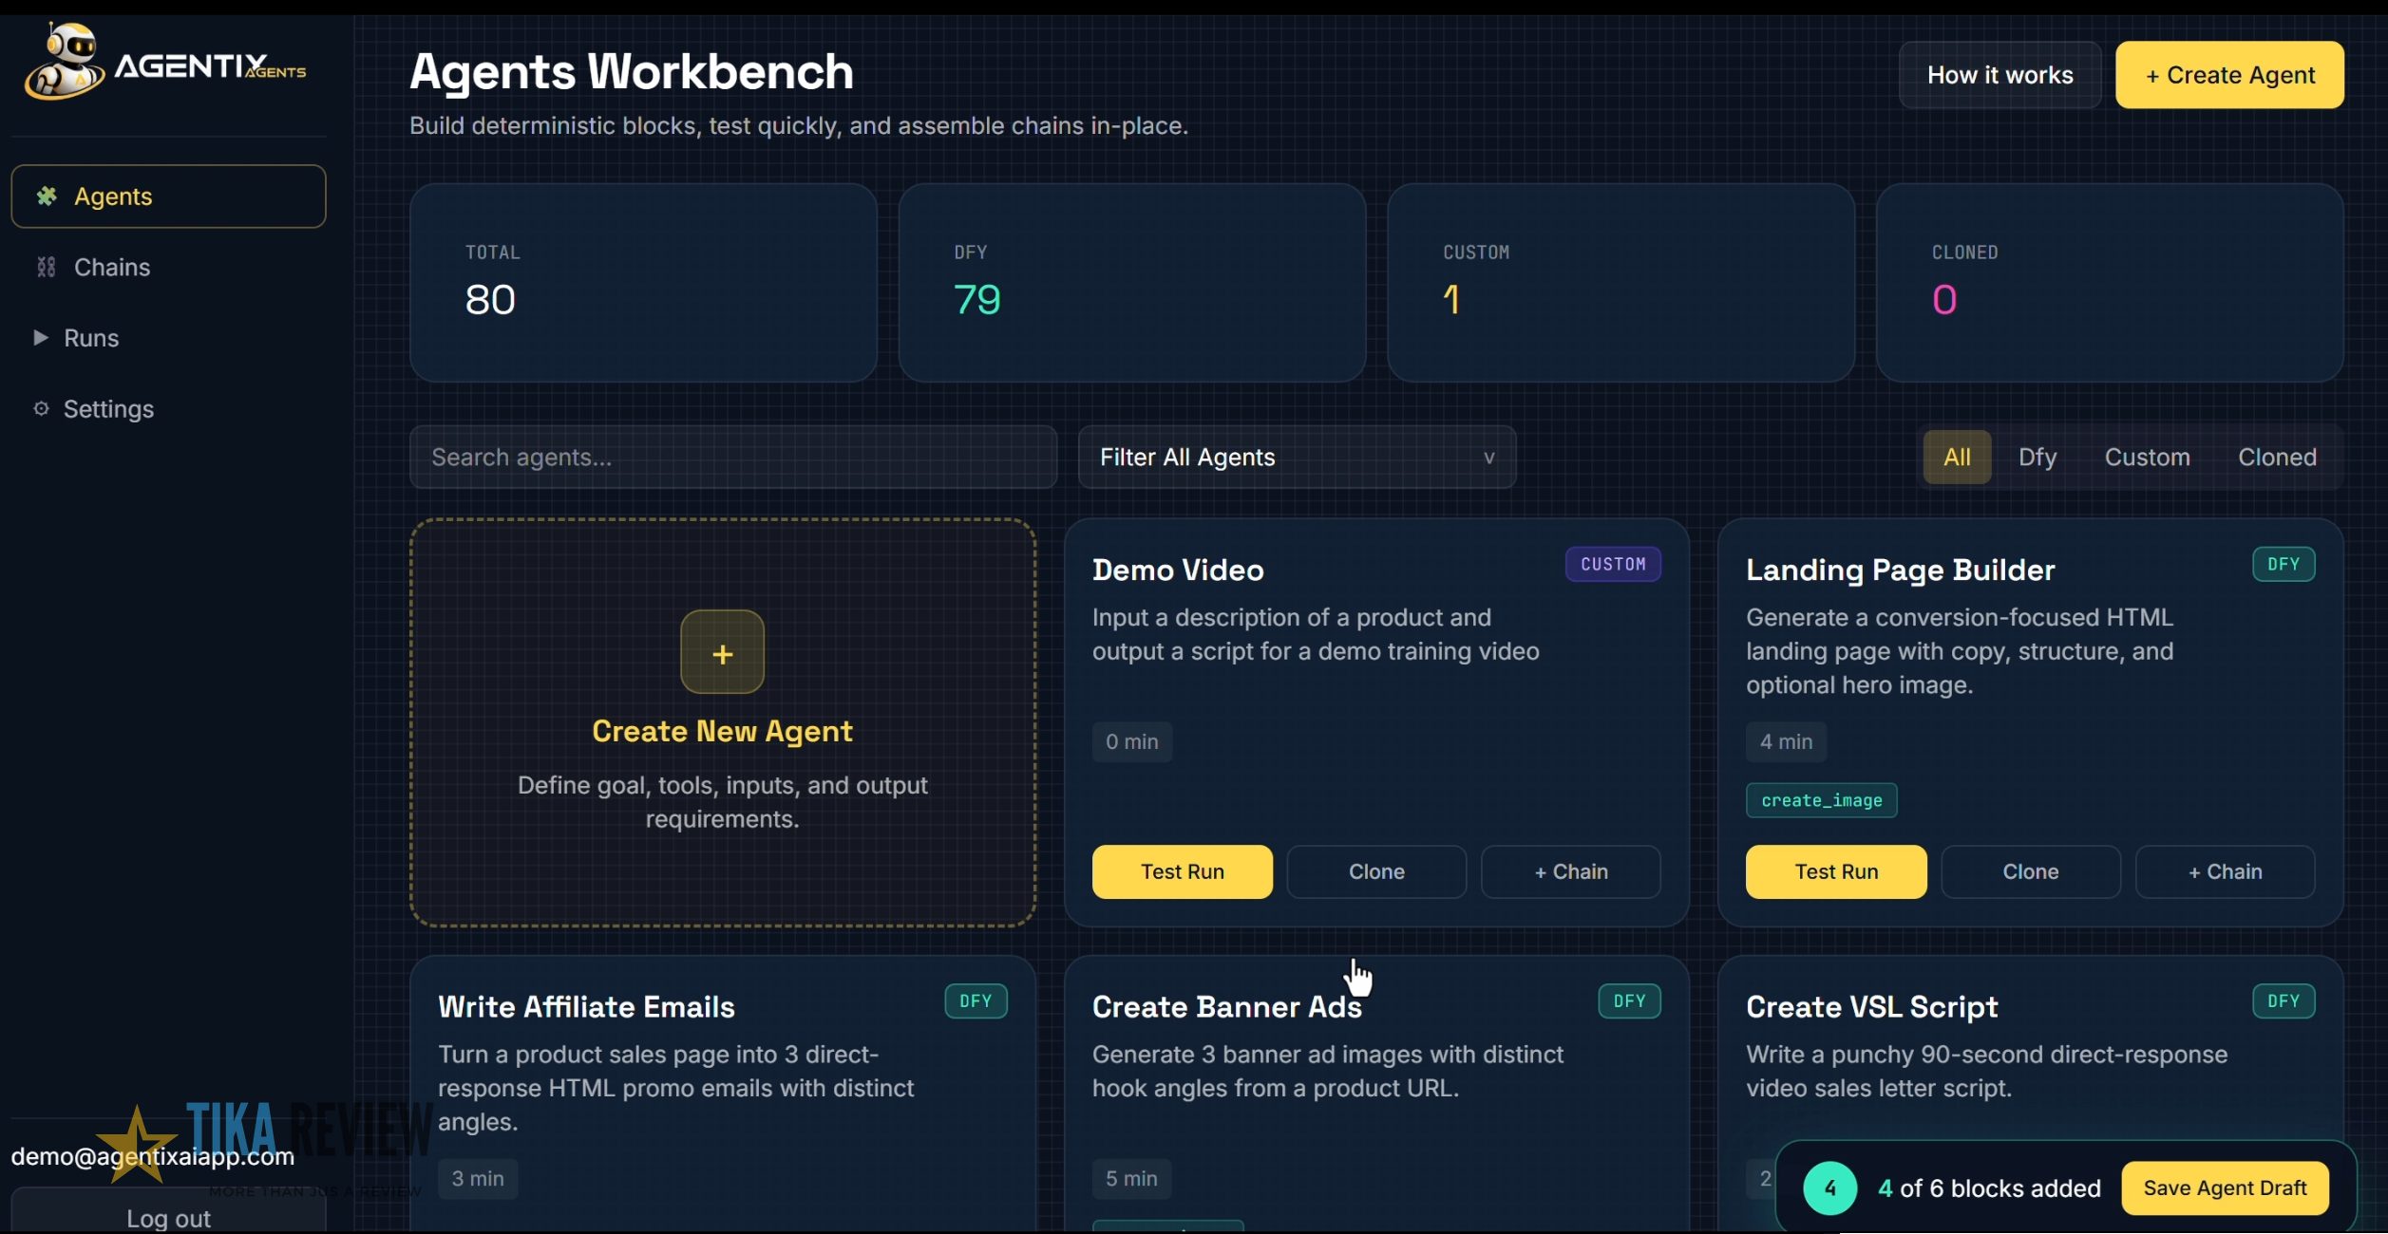Viewport: 2388px width, 1234px height.
Task: Click the plus icon tile for Create New Agent
Action: tap(722, 652)
